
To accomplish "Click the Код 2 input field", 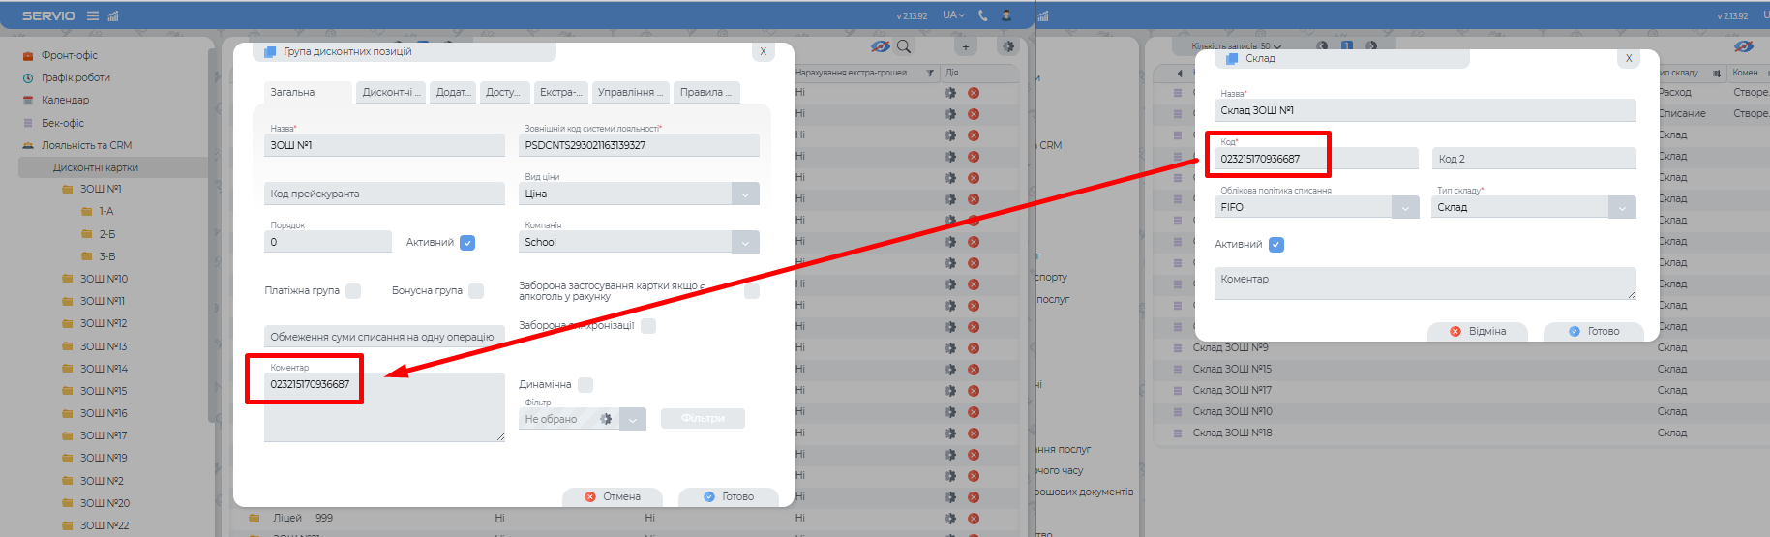I will [1533, 159].
